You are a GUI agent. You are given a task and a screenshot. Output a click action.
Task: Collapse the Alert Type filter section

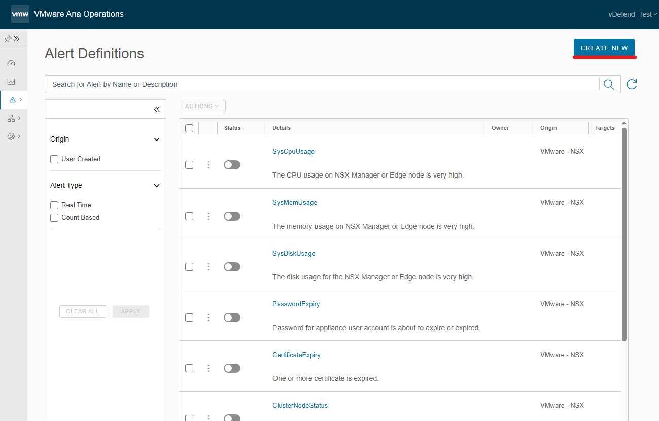[157, 186]
